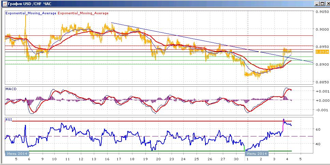Click the date label 20 on time axis
330x165 pixels.
(x=158, y=159)
